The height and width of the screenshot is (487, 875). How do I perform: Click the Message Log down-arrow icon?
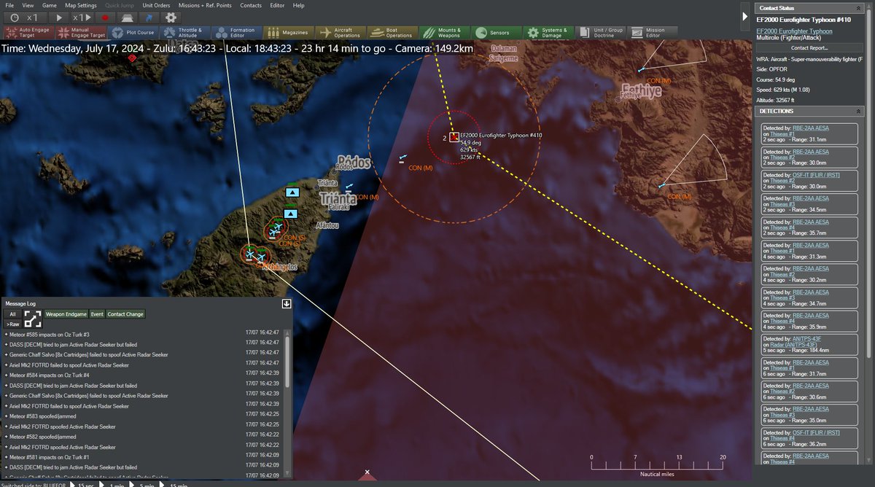(287, 304)
